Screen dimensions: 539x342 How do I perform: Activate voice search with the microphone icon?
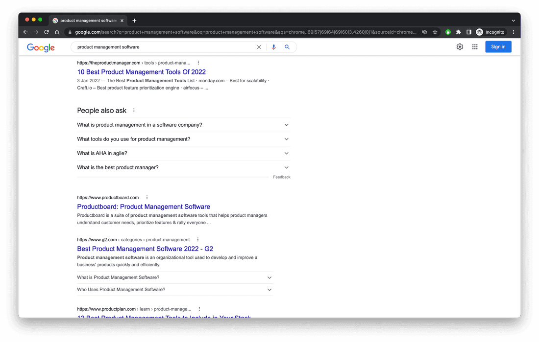(x=273, y=47)
